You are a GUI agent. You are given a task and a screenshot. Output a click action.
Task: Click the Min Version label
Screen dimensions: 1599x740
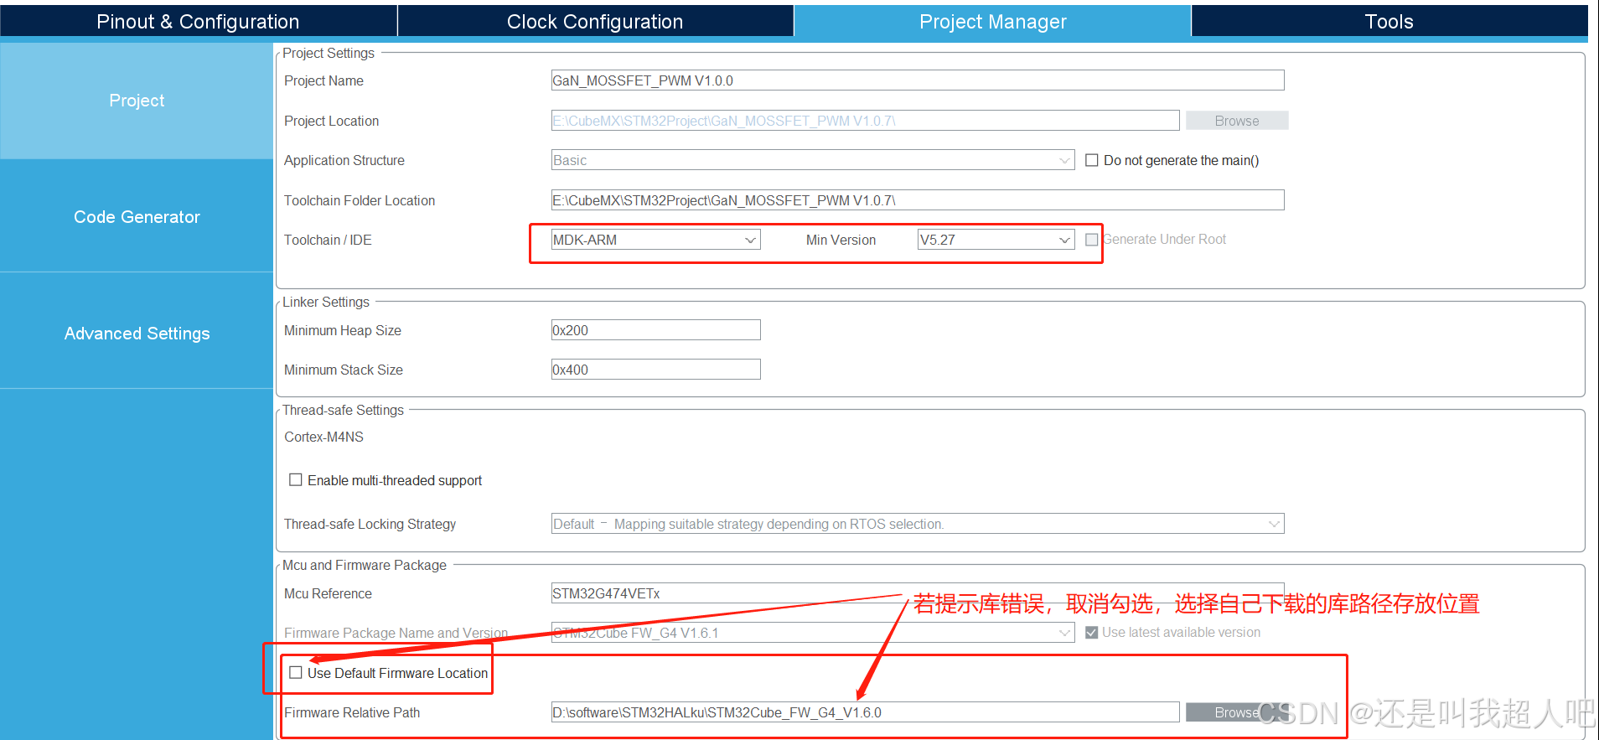[x=841, y=240]
